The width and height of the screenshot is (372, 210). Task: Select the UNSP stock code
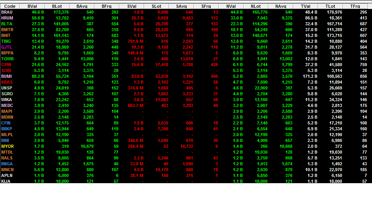point(7,88)
